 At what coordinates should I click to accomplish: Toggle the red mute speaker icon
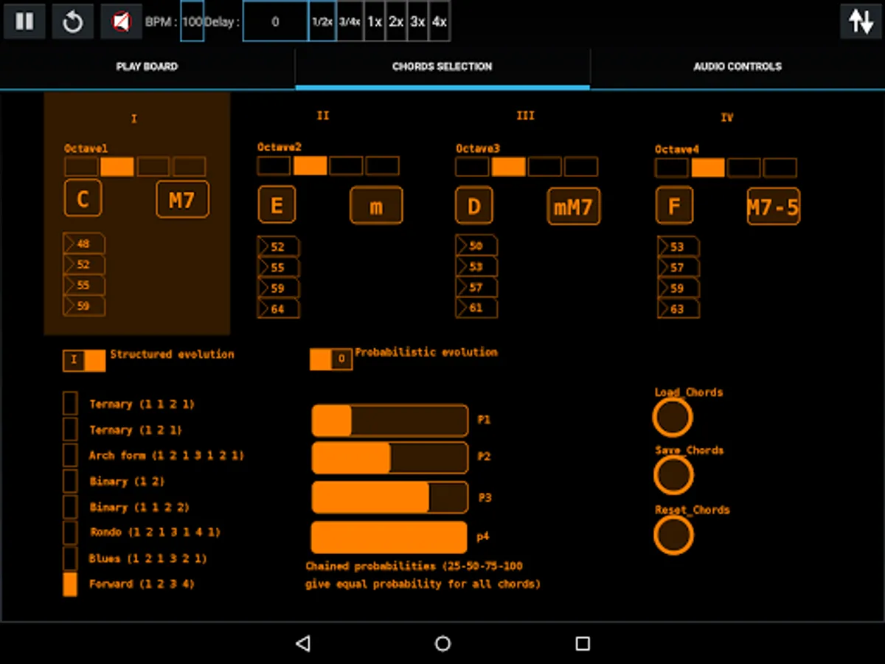coord(121,21)
